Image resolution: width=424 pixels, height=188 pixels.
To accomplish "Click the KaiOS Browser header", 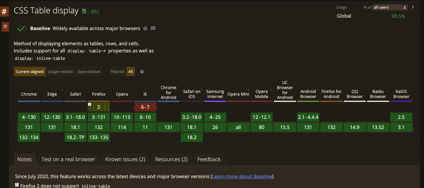I will [401, 94].
